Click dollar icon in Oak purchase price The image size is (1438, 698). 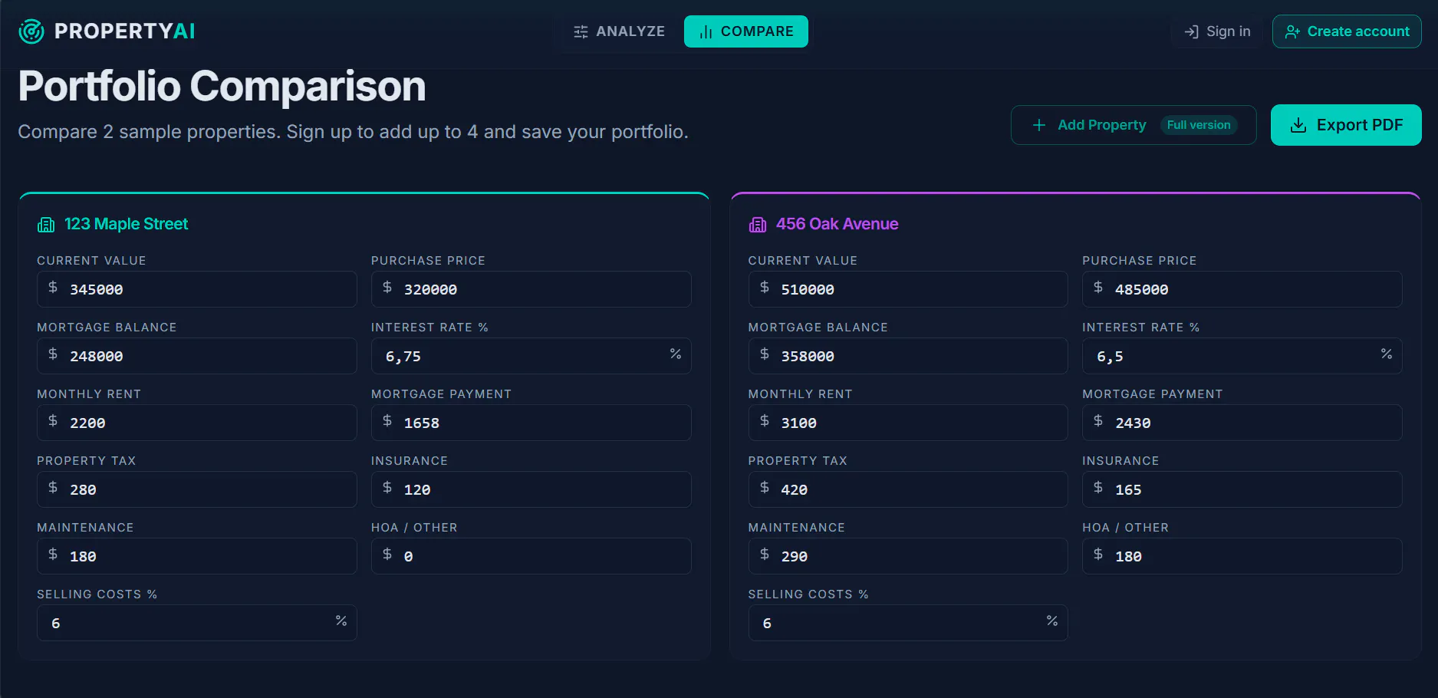[1098, 287]
